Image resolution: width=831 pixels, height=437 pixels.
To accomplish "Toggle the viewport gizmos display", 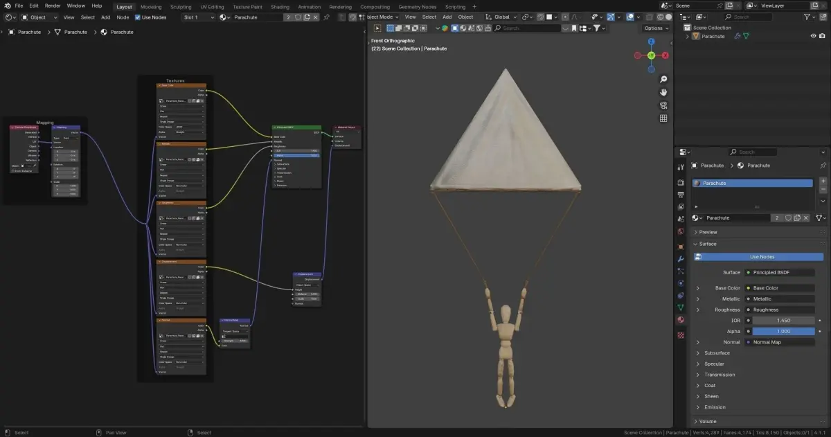I will coord(611,17).
